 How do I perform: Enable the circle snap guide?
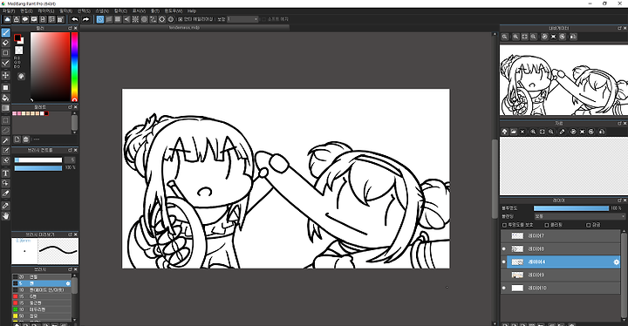pyautogui.click(x=144, y=19)
